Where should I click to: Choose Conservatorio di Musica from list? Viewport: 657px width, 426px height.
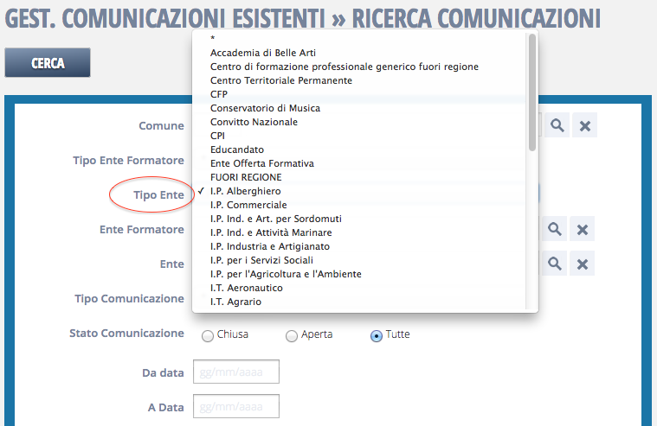point(265,108)
